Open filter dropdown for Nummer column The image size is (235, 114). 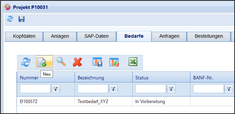pos(56,89)
